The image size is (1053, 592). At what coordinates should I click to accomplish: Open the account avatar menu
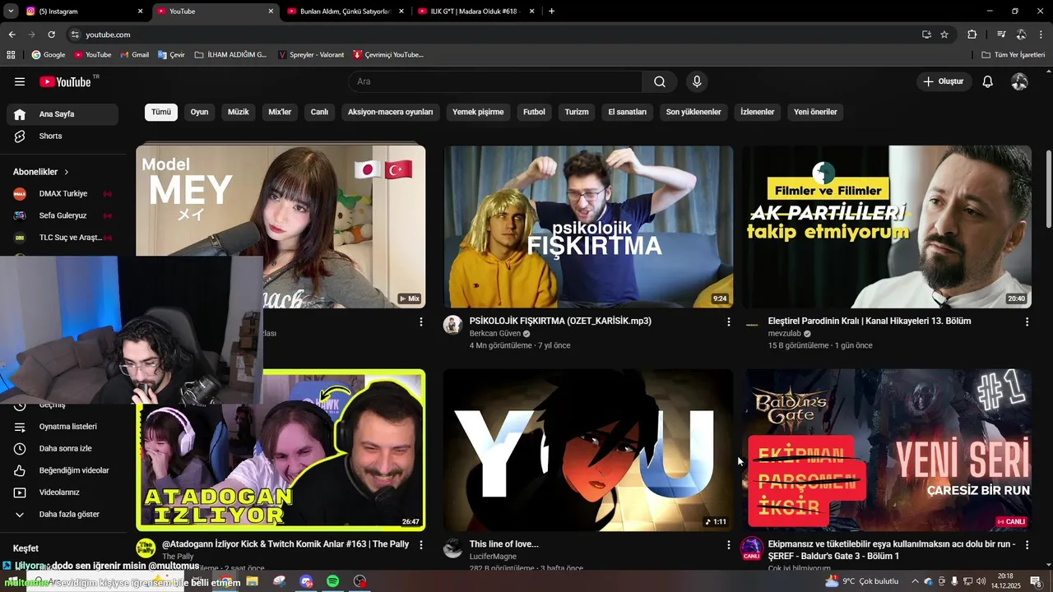tap(1019, 81)
